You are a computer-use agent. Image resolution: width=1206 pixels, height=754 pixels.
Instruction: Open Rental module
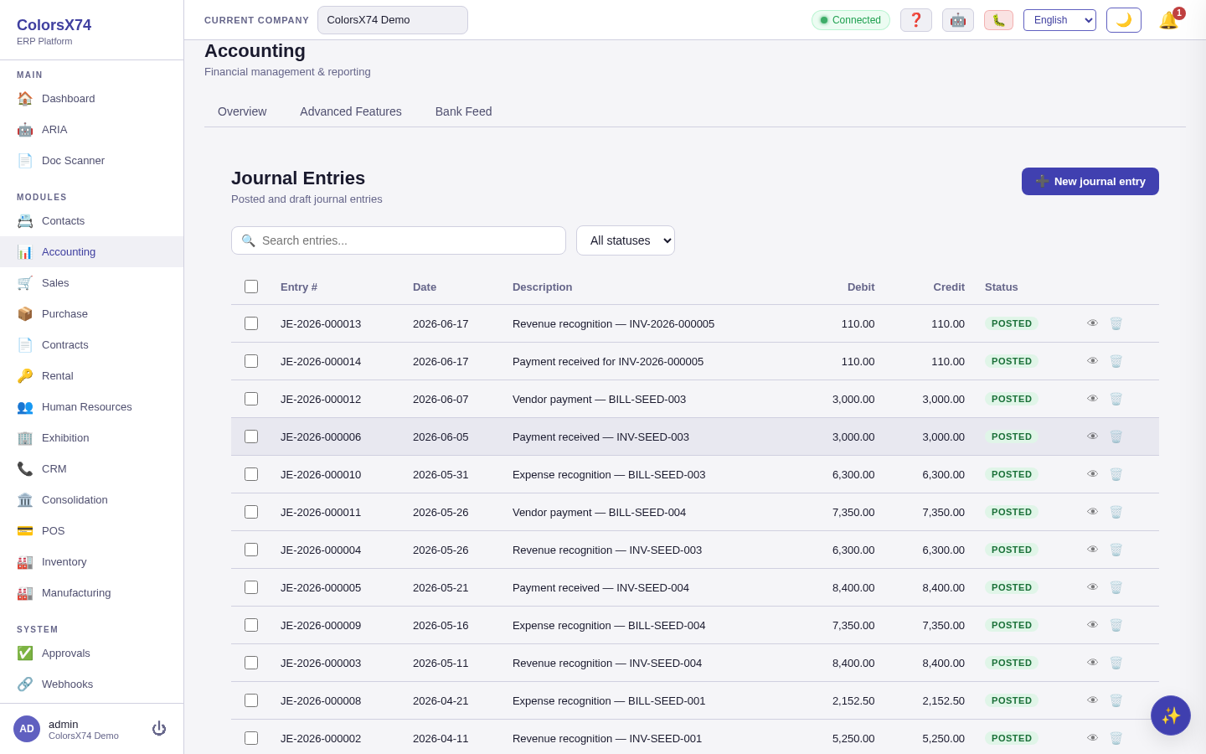[x=92, y=375]
